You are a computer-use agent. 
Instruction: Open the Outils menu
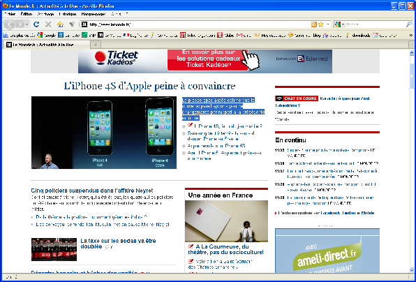[x=116, y=14]
